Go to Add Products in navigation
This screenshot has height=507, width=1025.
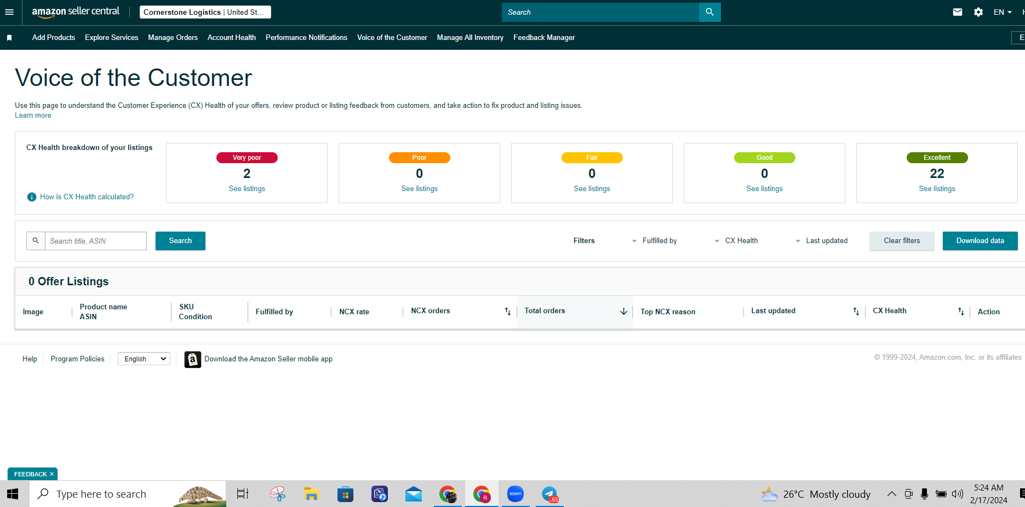click(x=54, y=38)
